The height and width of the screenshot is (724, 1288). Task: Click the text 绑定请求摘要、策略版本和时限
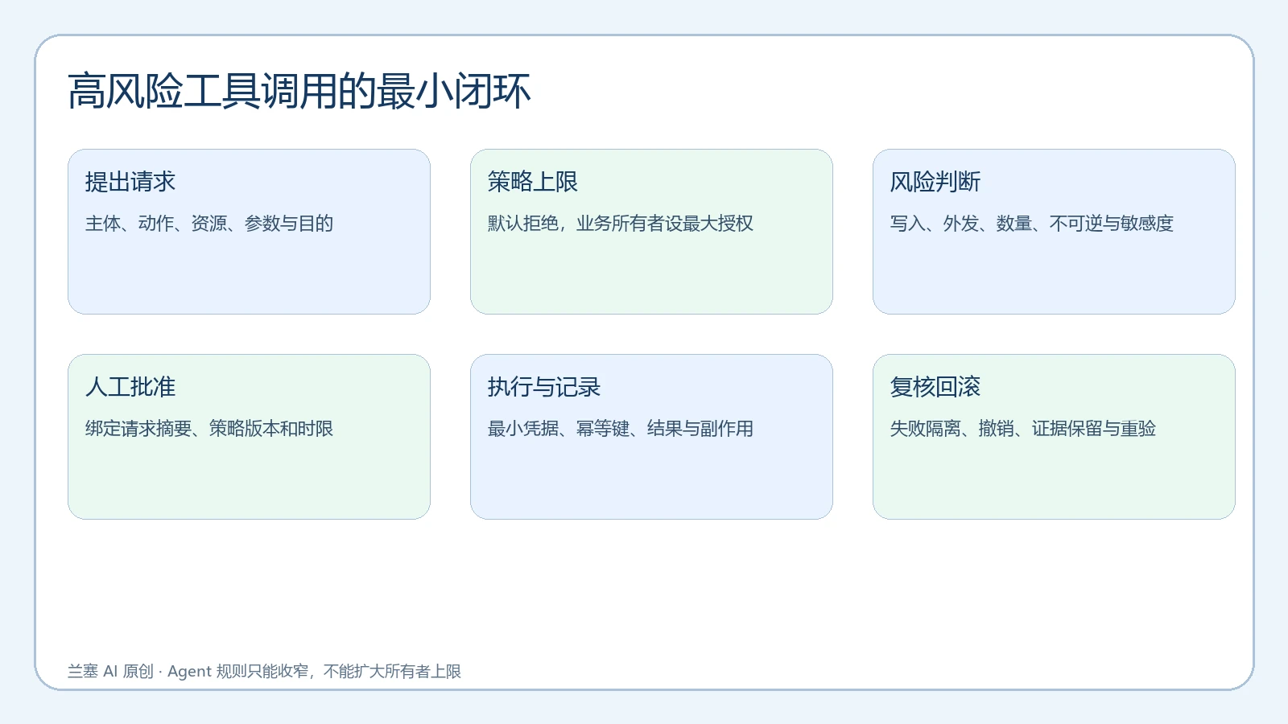[209, 429]
